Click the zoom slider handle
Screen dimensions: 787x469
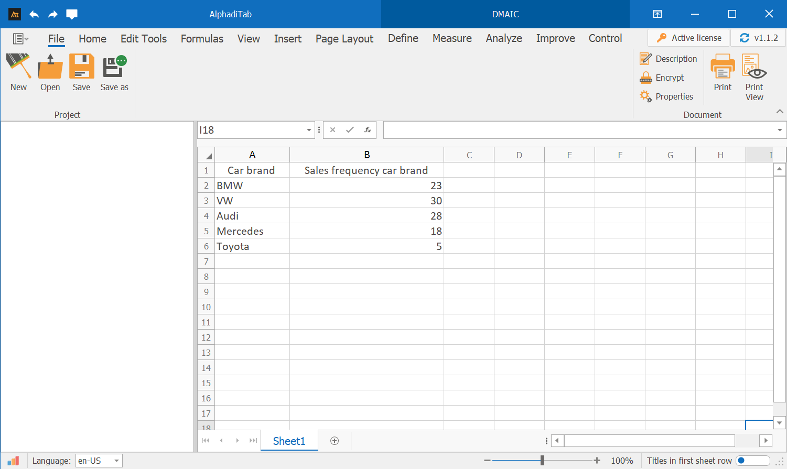[542, 461]
